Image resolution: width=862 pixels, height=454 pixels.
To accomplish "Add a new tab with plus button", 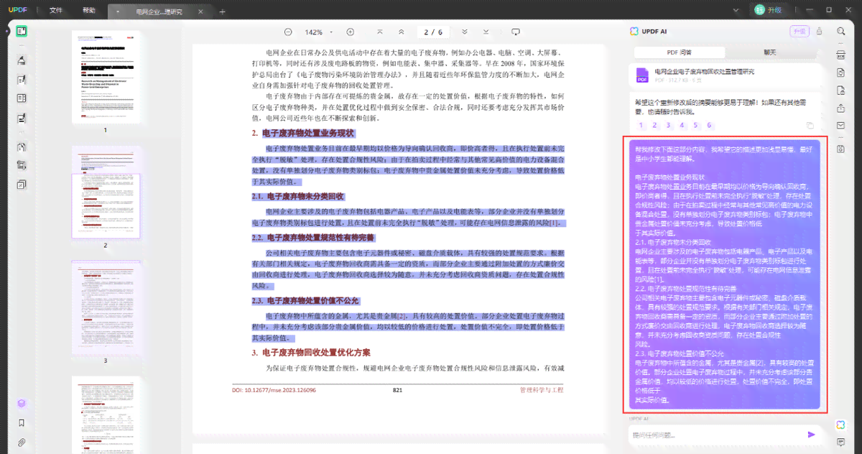I will (x=222, y=11).
